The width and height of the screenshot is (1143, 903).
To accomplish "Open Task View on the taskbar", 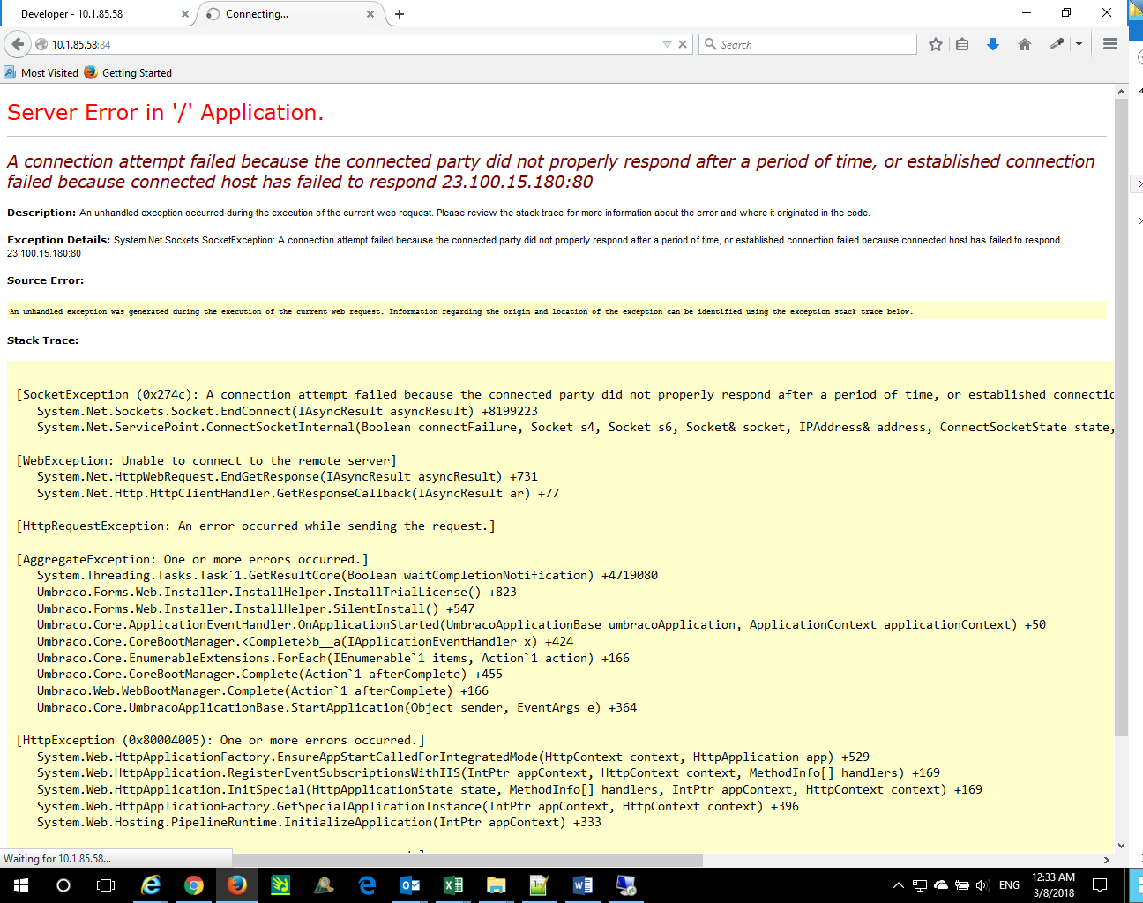I will (x=106, y=885).
